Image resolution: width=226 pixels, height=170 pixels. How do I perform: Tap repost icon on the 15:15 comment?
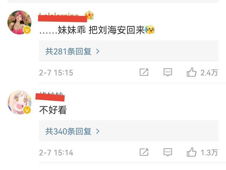144,72
